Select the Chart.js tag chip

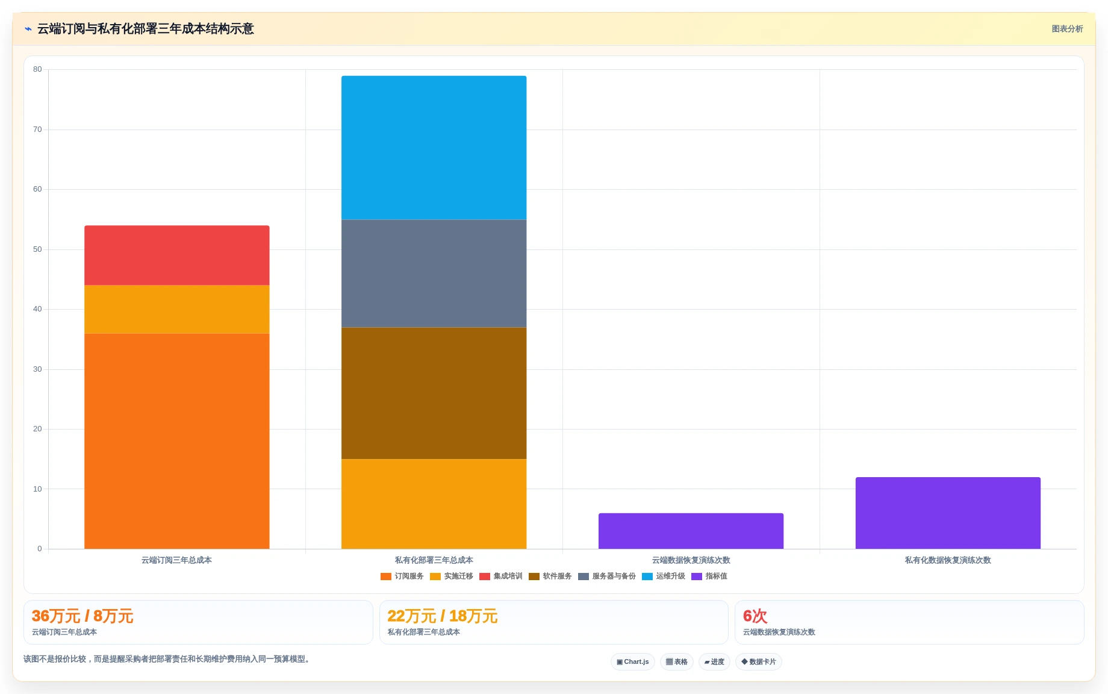(x=633, y=662)
